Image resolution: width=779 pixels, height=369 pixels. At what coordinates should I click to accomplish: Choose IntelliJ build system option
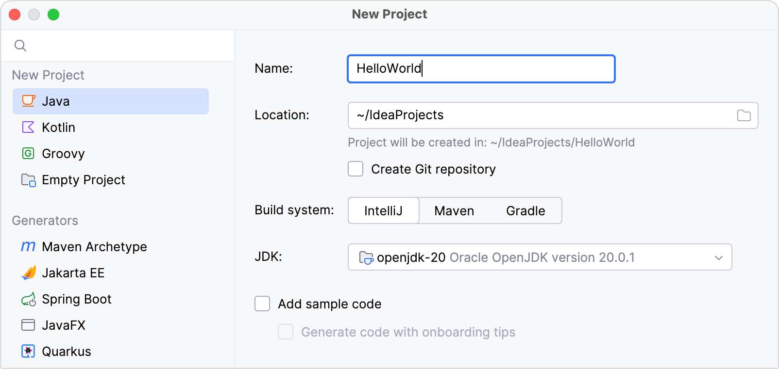pyautogui.click(x=383, y=210)
